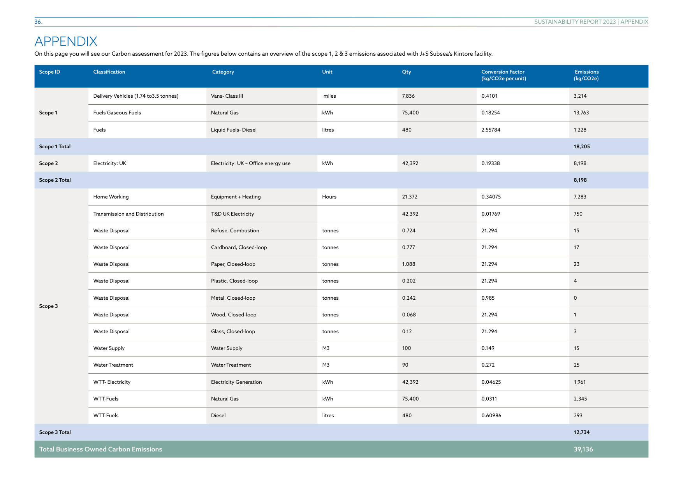The width and height of the screenshot is (683, 483).
Task: Click the Cardboard, Closed-loop cell
Action: click(239, 248)
